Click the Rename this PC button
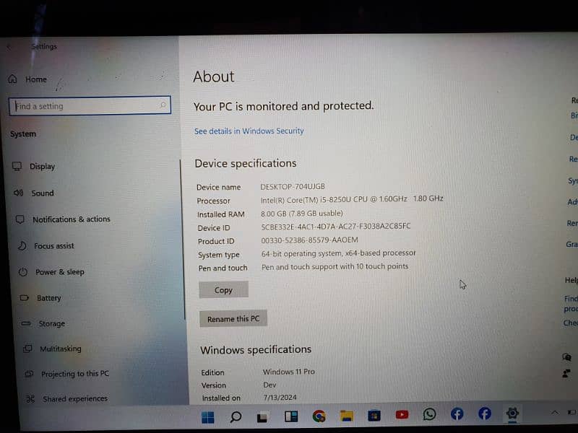Image resolution: width=578 pixels, height=433 pixels. click(x=233, y=319)
